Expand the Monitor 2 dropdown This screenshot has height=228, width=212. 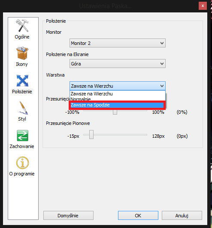[118, 43]
